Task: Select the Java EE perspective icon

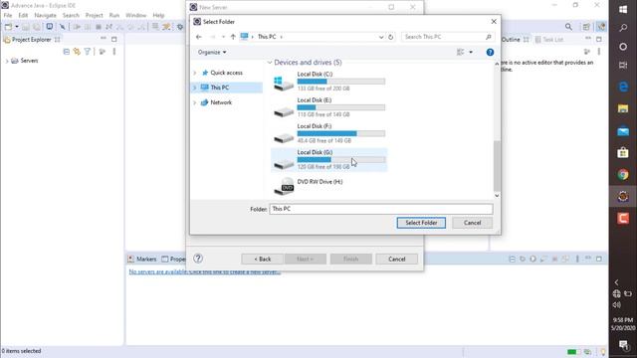Action: tap(601, 27)
